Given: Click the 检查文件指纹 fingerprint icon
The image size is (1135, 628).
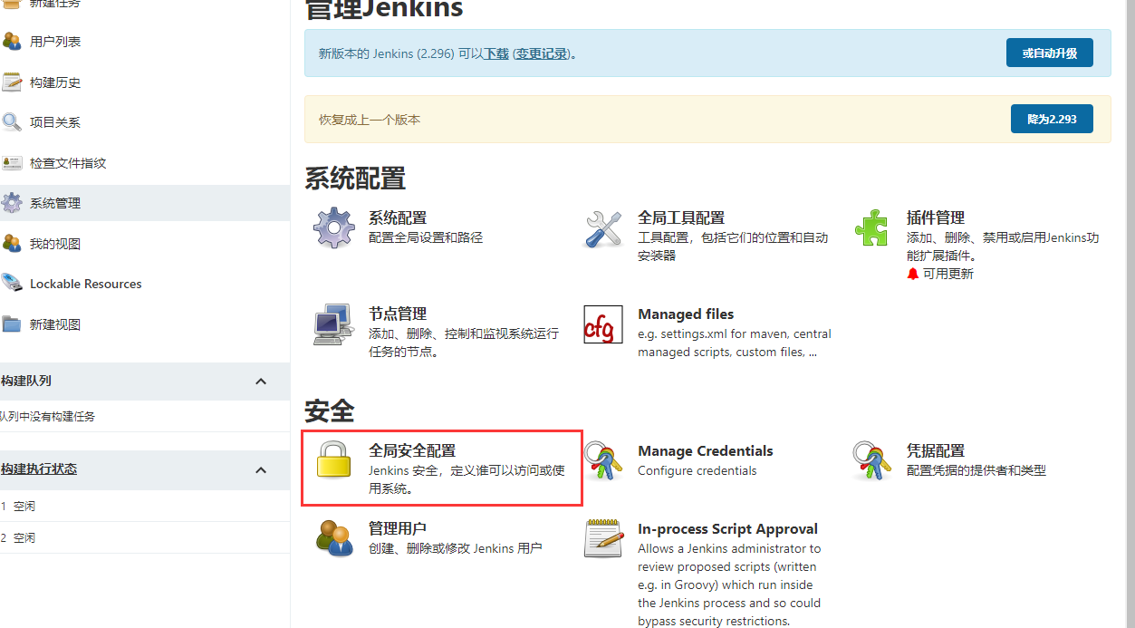Looking at the screenshot, I should point(12,163).
